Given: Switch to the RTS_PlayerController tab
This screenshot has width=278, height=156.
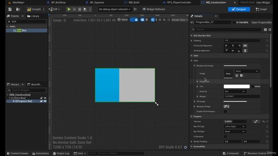Looking at the screenshot, I should click(177, 3).
